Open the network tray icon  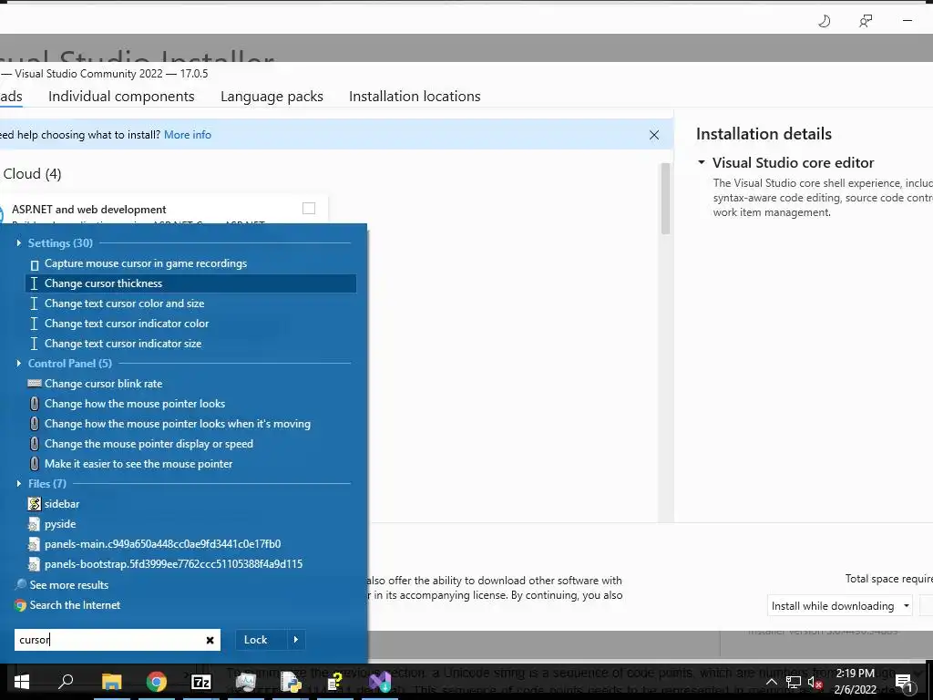[x=794, y=682]
